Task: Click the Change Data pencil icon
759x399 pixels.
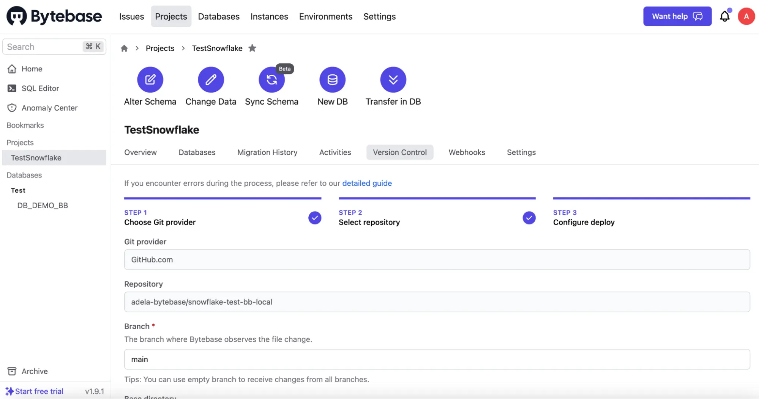Action: click(211, 80)
